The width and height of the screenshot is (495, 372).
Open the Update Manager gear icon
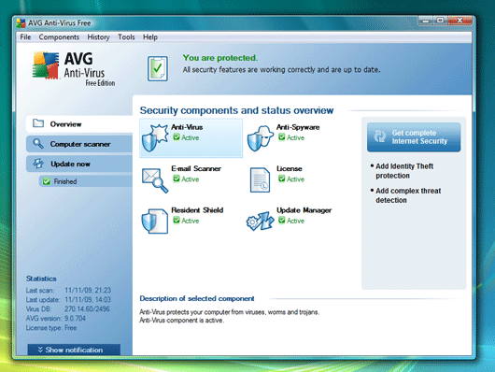pos(261,221)
